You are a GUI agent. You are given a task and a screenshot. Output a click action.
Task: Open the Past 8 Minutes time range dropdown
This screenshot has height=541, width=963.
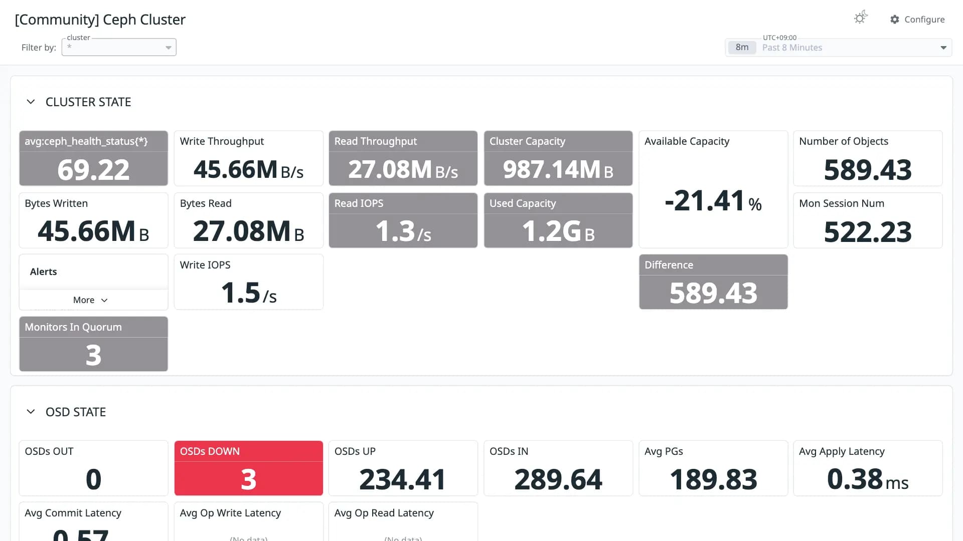pyautogui.click(x=838, y=48)
